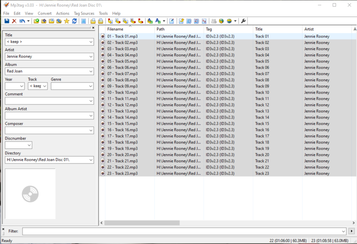Click the Filename - Filename convert icon
Screen dimensions: 357x244
pyautogui.click(x=125, y=21)
